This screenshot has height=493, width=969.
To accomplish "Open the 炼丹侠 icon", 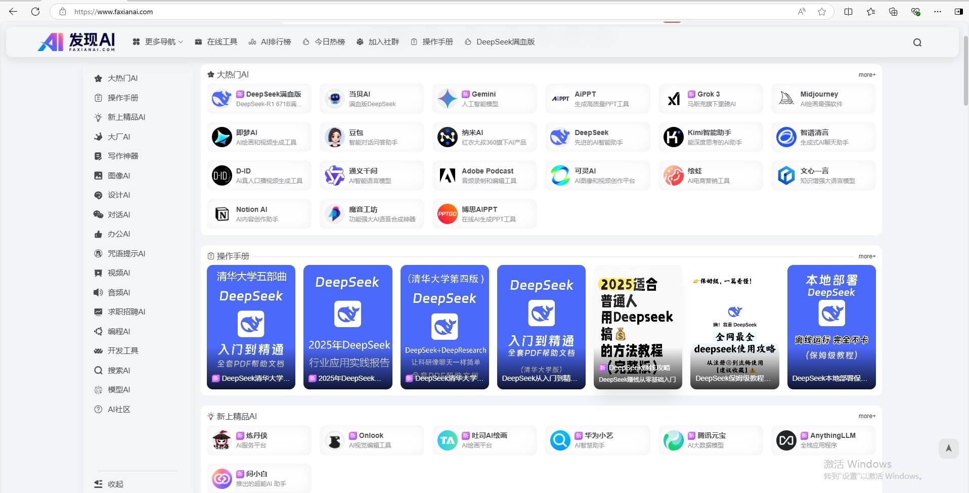I will pyautogui.click(x=222, y=440).
